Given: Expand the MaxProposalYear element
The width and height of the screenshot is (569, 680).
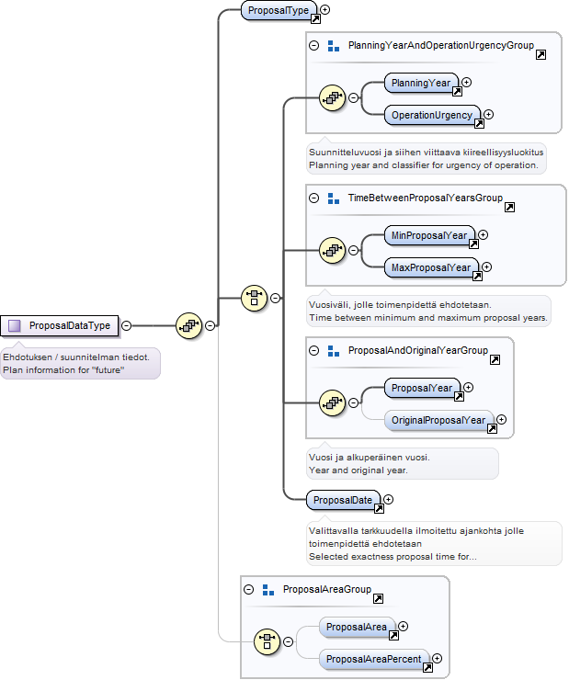Looking at the screenshot, I should click(487, 266).
